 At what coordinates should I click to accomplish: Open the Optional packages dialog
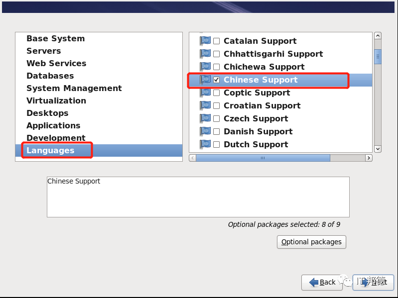pos(311,242)
